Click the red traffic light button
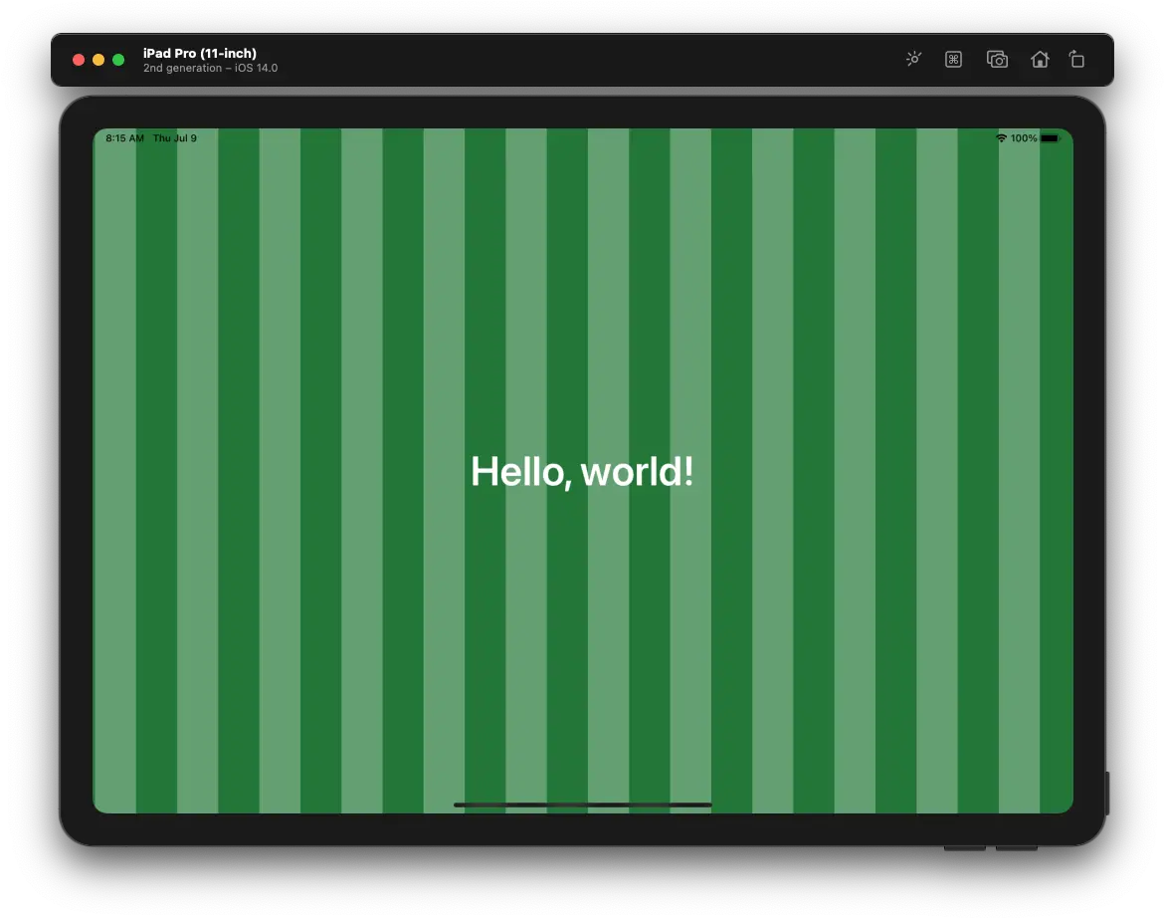1164x918 pixels. pos(78,59)
